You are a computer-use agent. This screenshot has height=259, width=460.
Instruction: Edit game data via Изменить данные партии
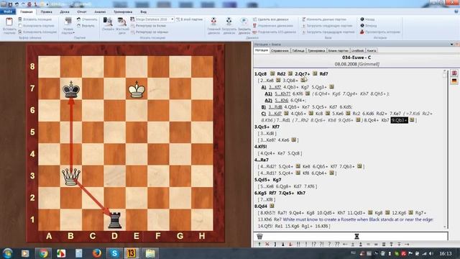pyautogui.click(x=324, y=19)
